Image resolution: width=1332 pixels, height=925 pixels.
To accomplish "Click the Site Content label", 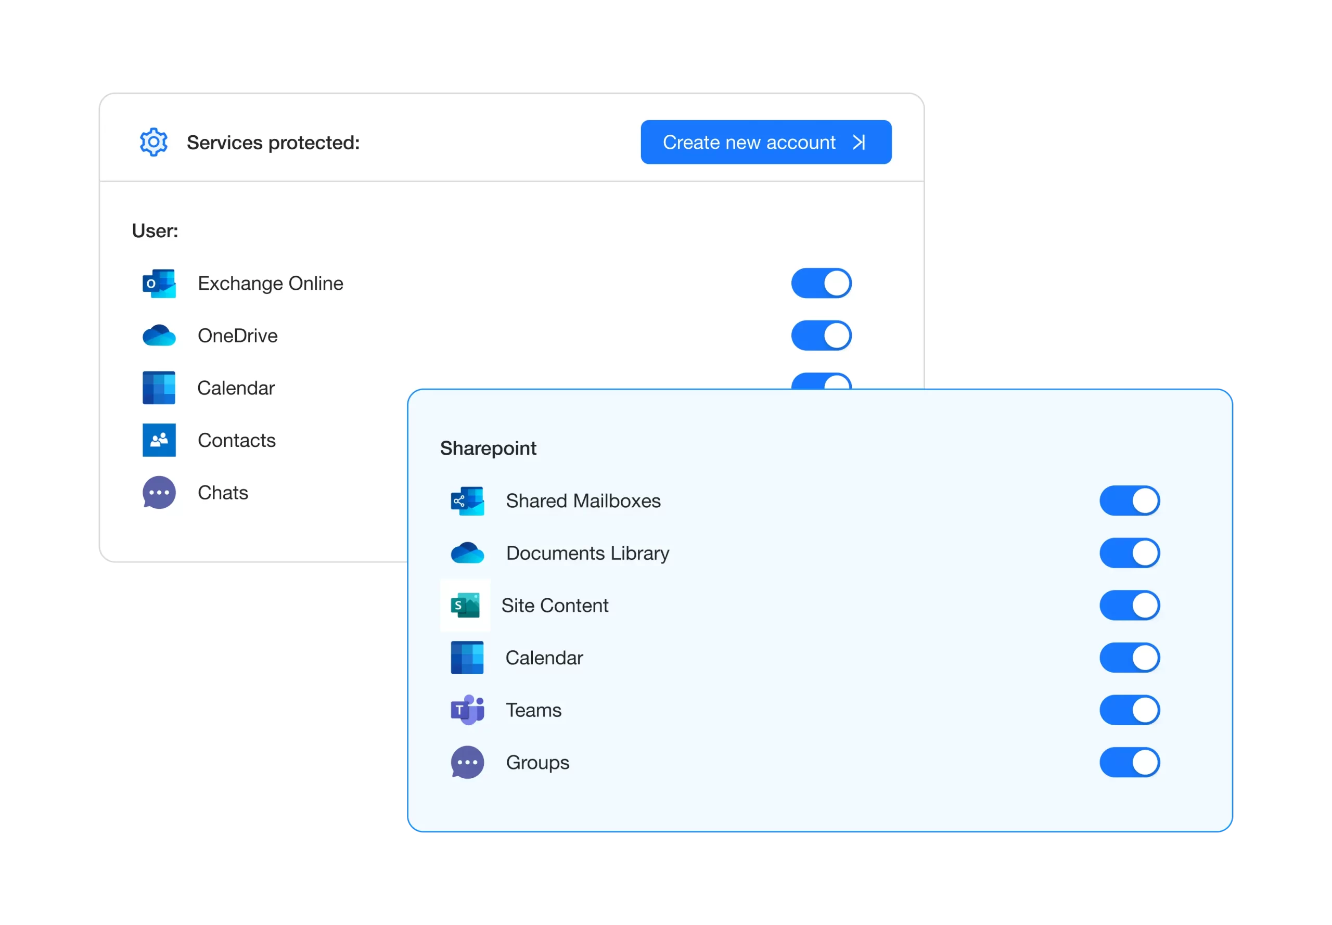I will [x=555, y=605].
